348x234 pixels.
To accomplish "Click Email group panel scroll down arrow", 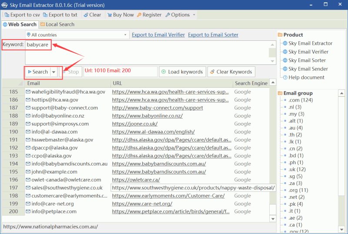I will click(341, 229).
